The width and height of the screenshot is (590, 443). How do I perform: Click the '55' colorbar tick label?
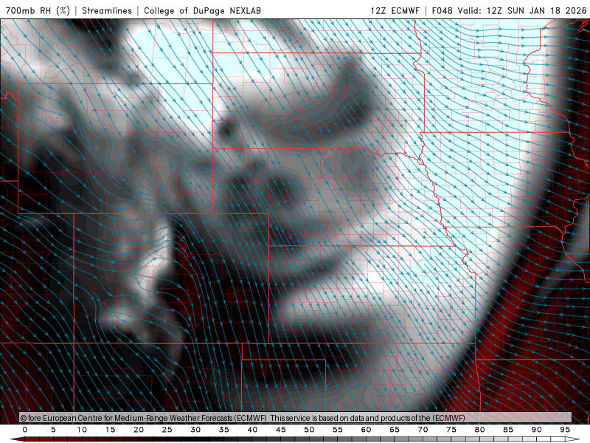[338, 430]
